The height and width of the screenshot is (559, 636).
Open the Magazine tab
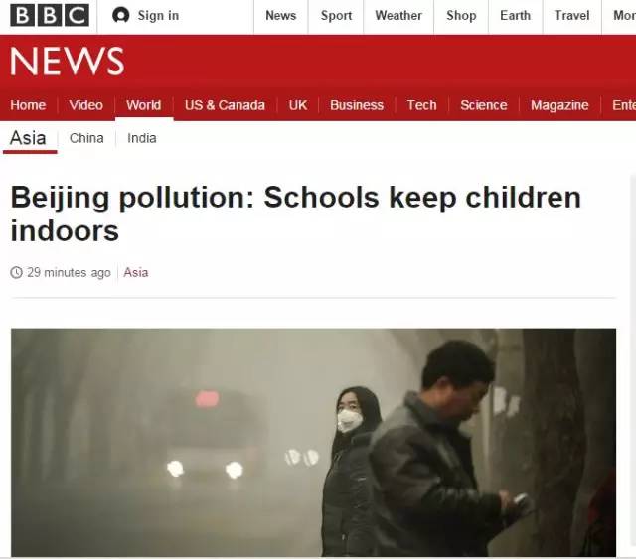point(559,105)
